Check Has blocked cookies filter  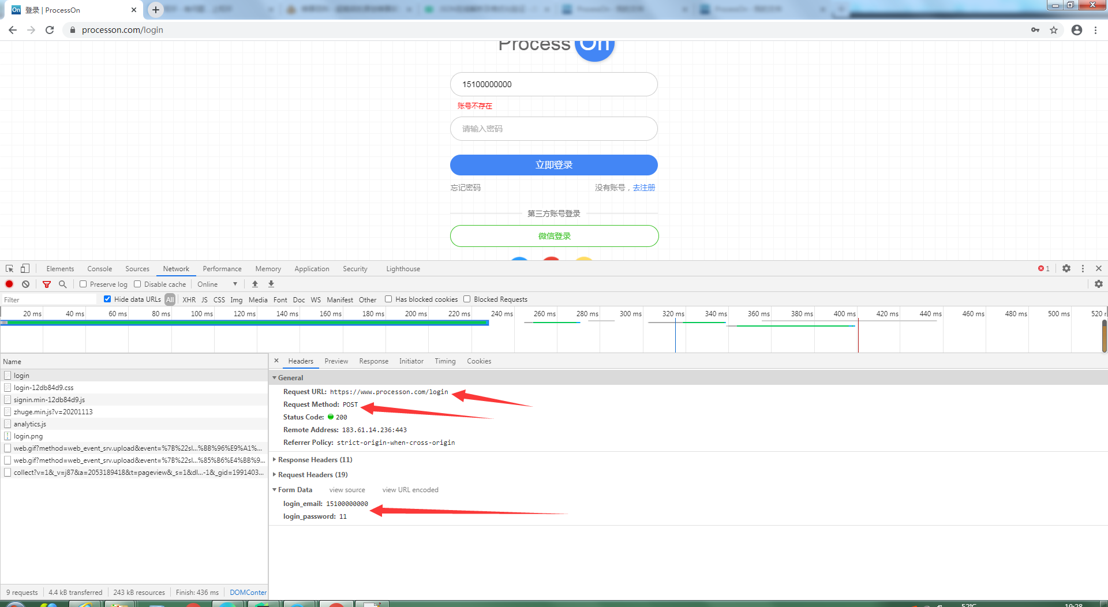388,299
